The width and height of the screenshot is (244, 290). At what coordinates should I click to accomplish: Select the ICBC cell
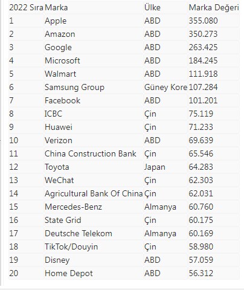click(x=53, y=114)
